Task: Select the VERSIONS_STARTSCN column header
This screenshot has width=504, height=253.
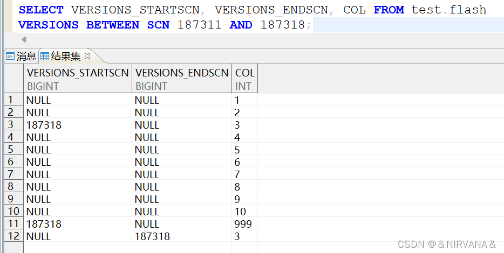Action: pyautogui.click(x=78, y=79)
